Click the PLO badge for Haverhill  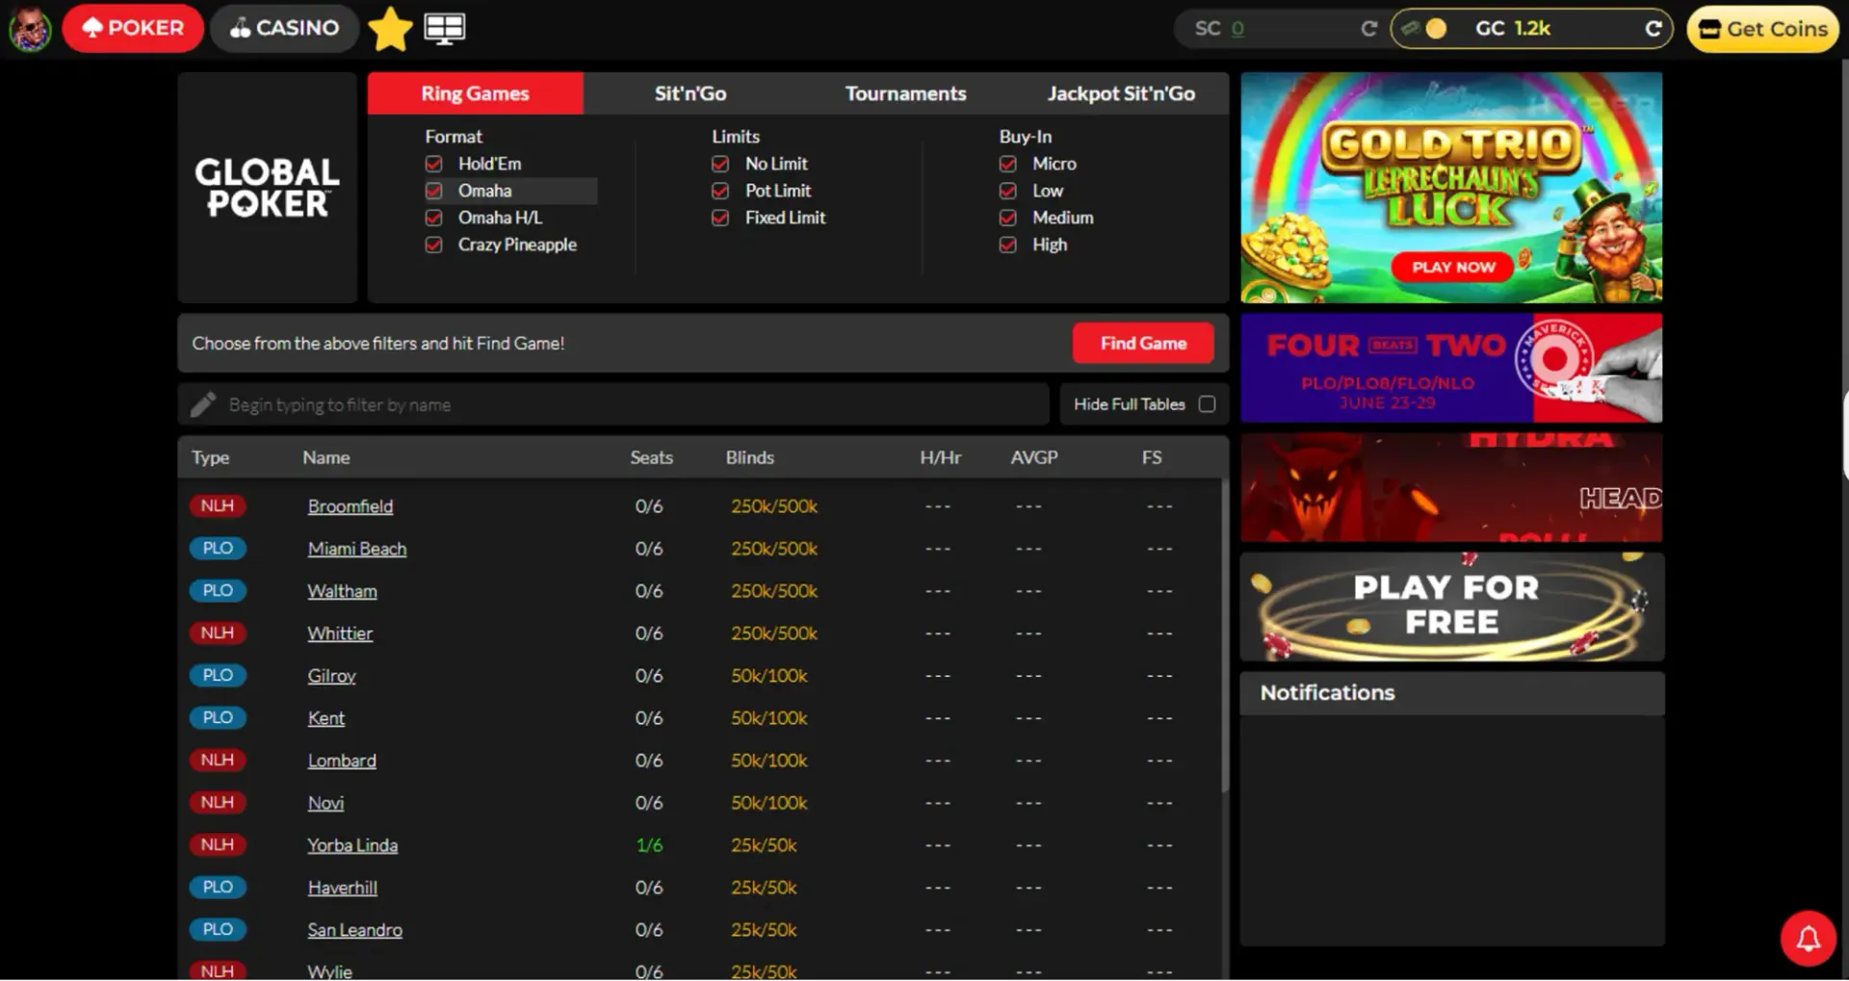pyautogui.click(x=218, y=887)
